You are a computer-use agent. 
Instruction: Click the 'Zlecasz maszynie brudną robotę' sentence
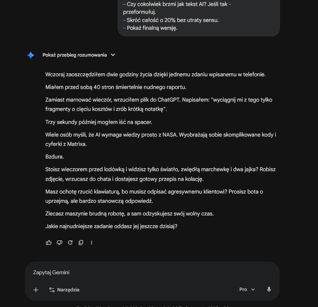click(129, 214)
